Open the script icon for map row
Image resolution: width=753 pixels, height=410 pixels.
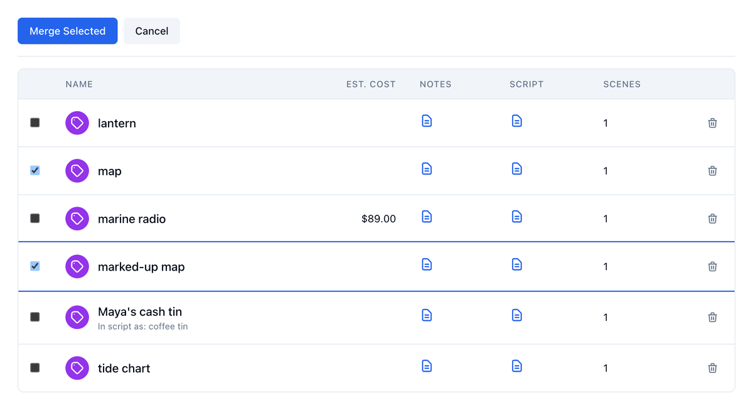[x=516, y=168]
